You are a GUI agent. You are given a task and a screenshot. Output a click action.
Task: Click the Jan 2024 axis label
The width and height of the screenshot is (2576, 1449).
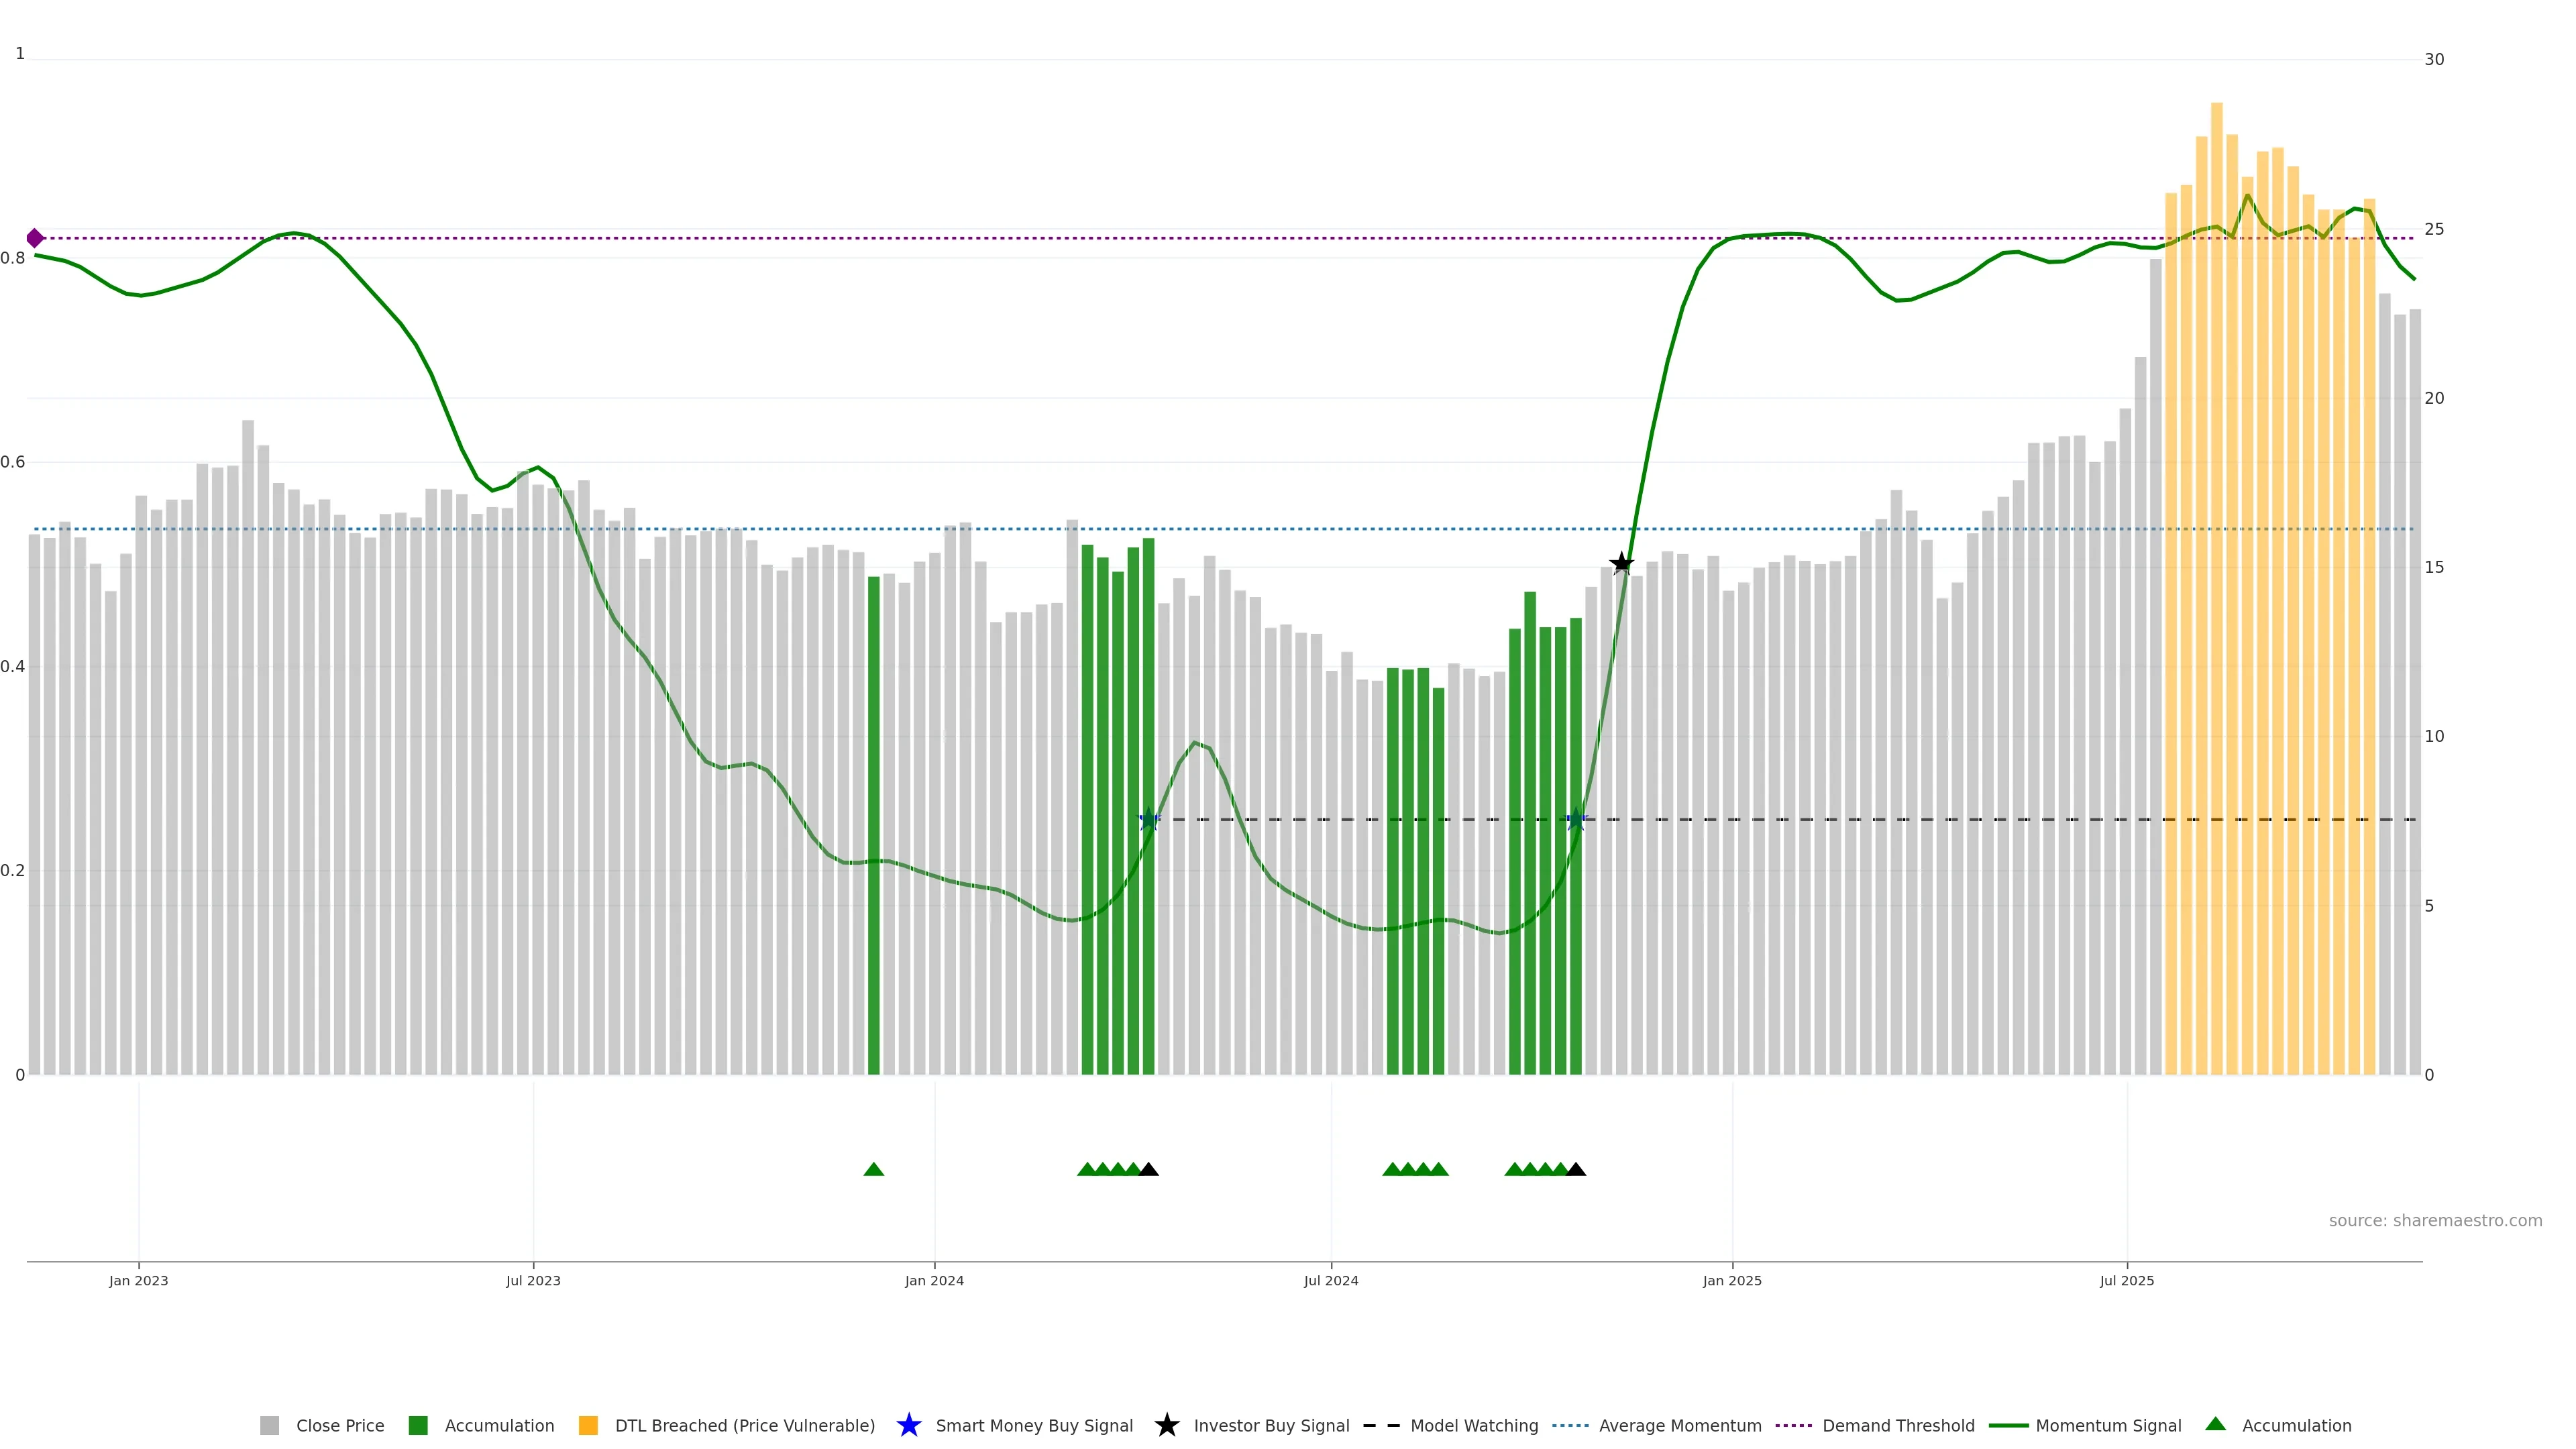pyautogui.click(x=934, y=1280)
